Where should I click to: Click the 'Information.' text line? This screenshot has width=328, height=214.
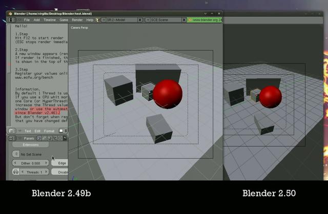click(x=27, y=89)
